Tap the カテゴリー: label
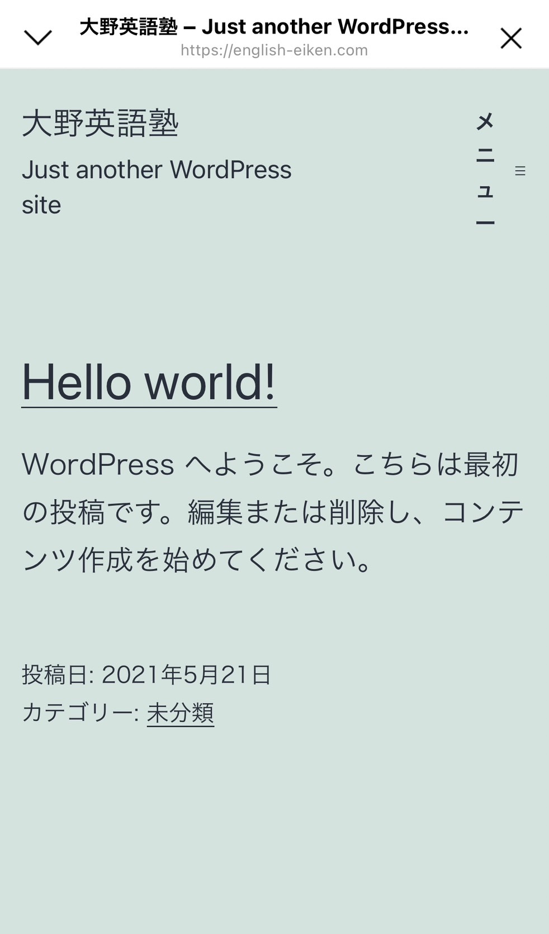This screenshot has height=934, width=549. pyautogui.click(x=80, y=713)
